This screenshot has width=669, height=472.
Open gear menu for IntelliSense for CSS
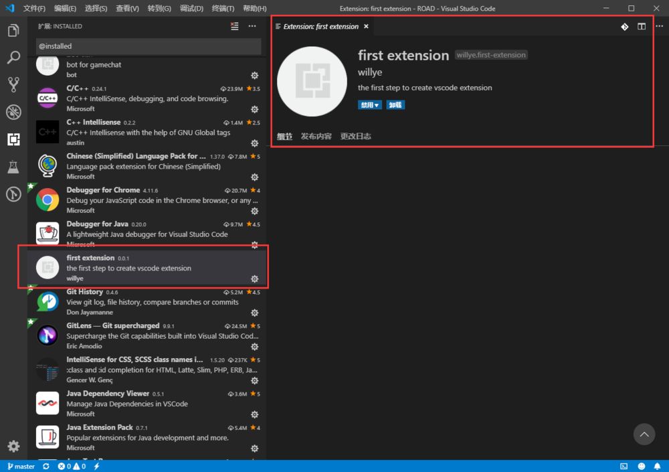[255, 380]
